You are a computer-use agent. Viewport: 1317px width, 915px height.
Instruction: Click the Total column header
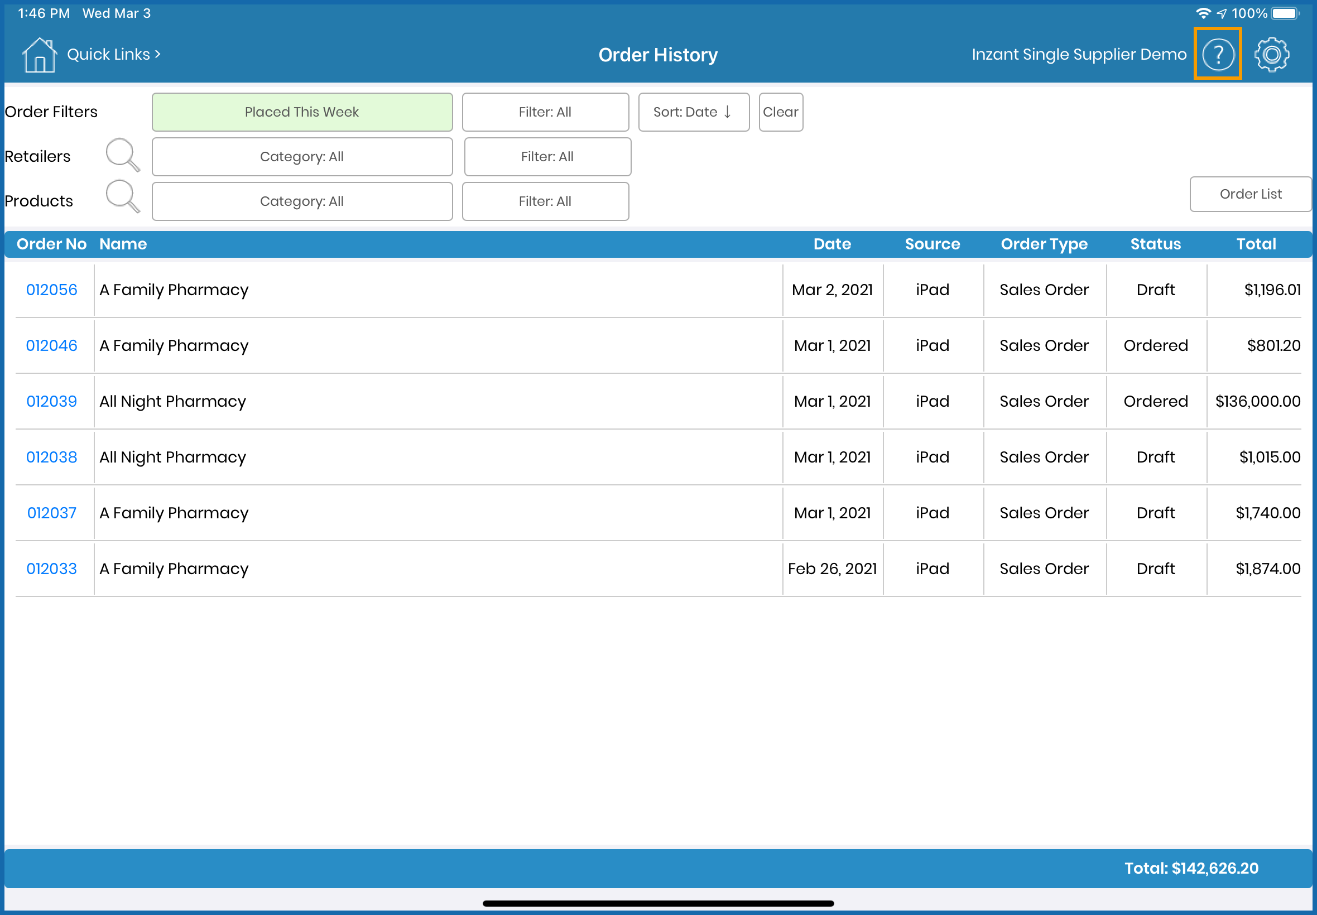click(x=1256, y=244)
